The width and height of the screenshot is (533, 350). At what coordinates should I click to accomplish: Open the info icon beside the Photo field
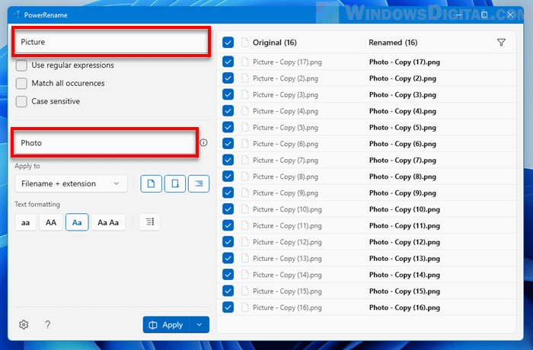[x=203, y=143]
